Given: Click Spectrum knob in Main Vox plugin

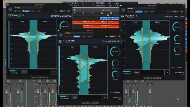Looking at the screenshot, I should (115, 52).
